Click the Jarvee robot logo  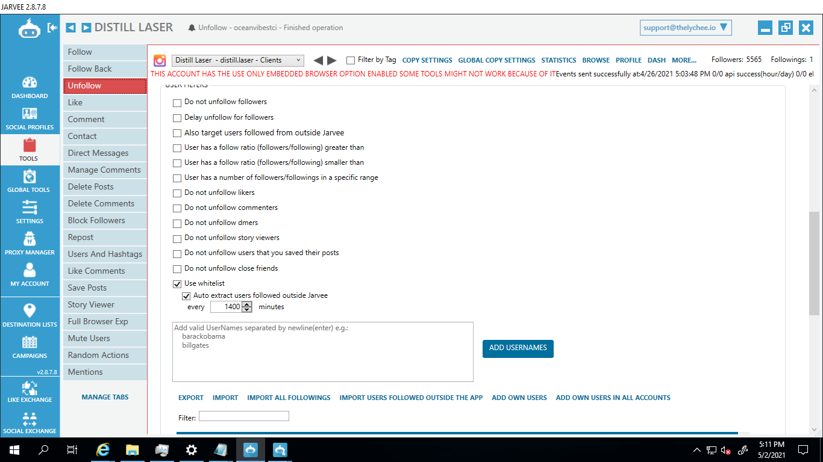click(x=30, y=28)
